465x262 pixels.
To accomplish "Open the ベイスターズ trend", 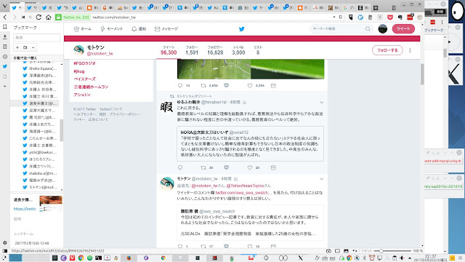I will point(84,79).
